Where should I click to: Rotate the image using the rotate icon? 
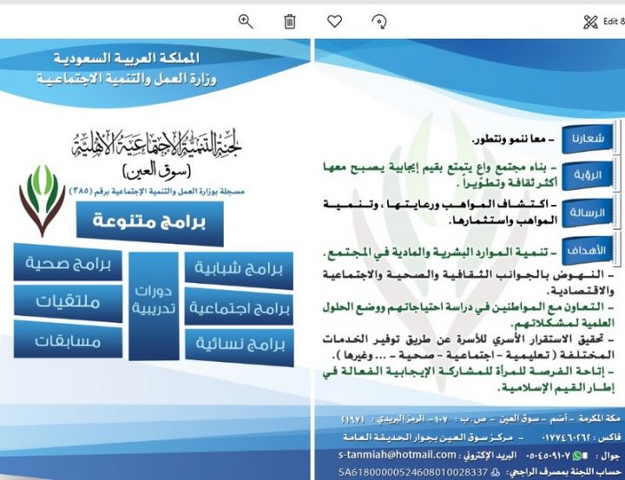tap(379, 21)
